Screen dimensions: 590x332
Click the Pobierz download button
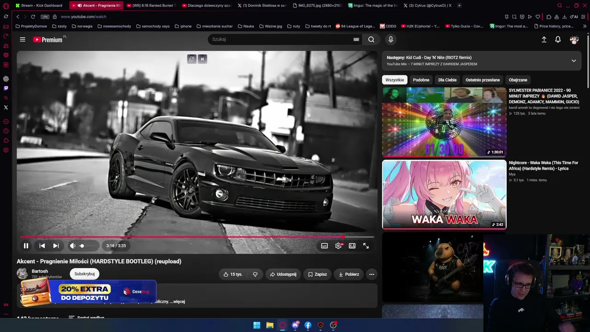348,274
